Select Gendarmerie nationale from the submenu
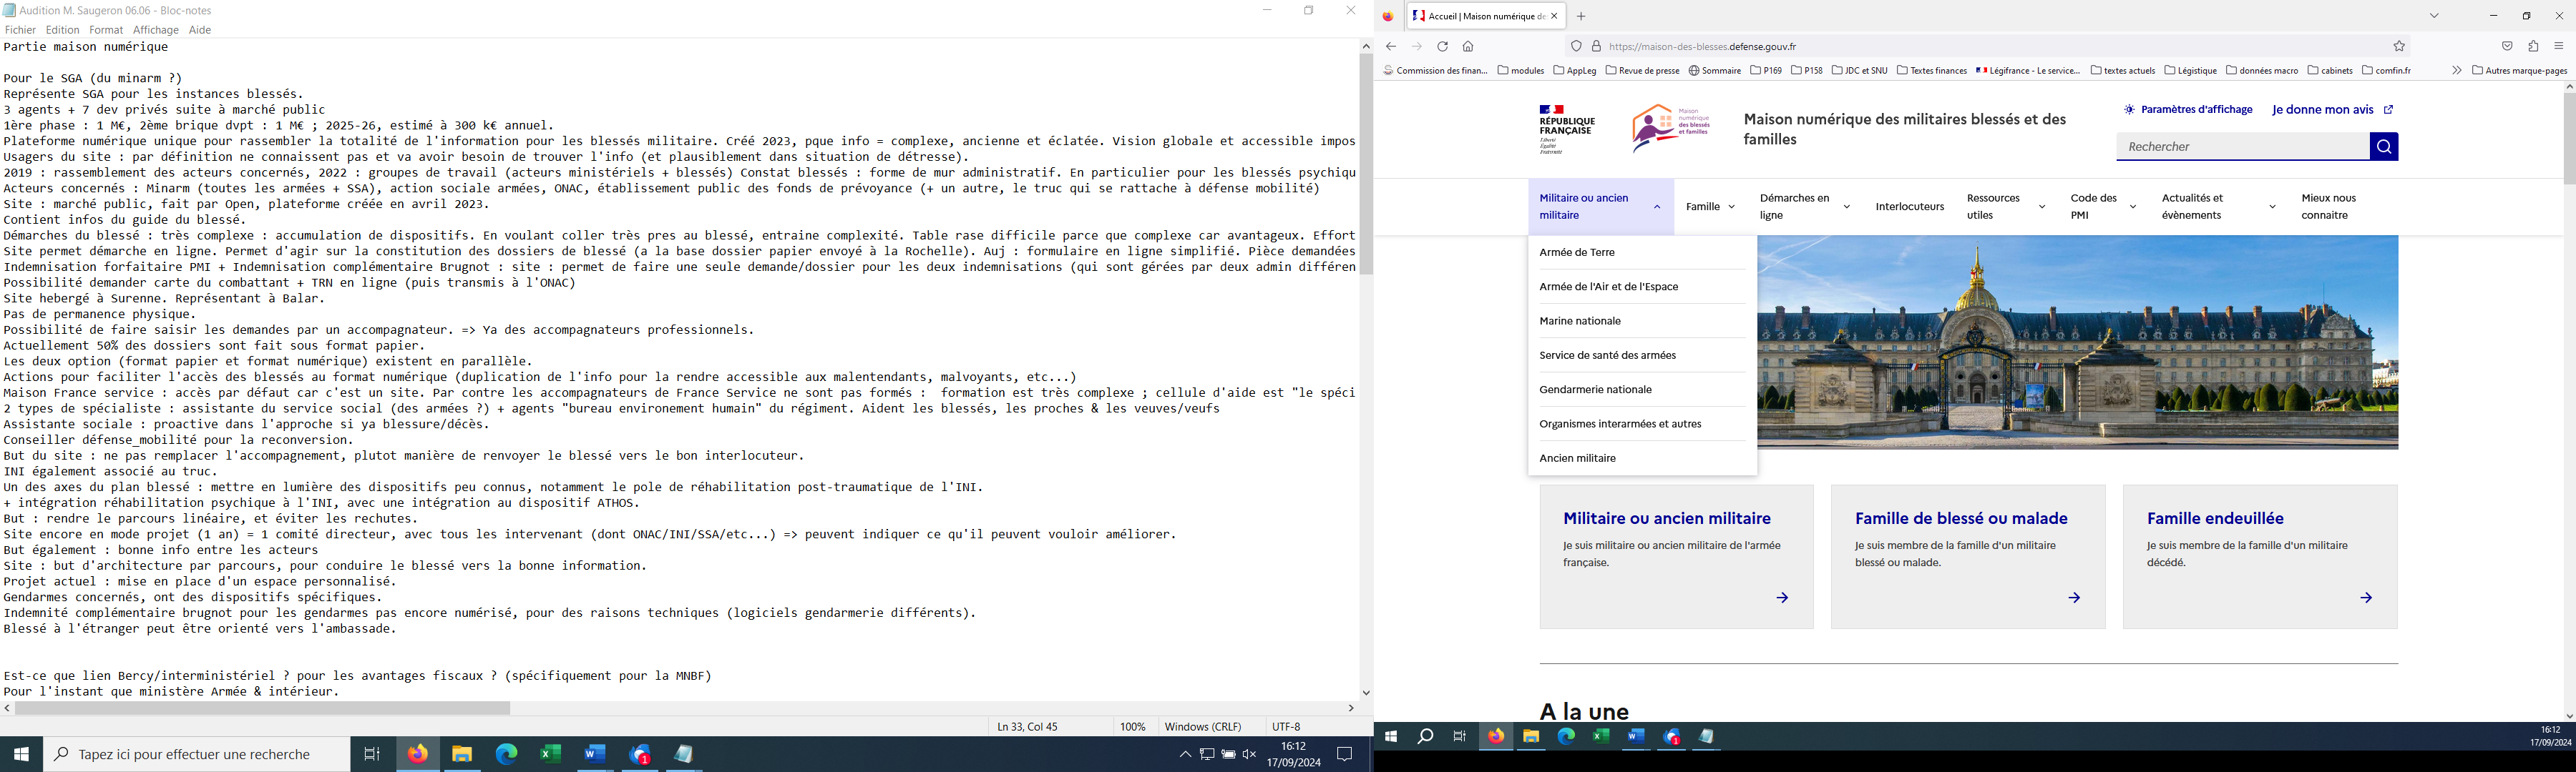Screen dimensions: 2576x772 coord(1595,390)
